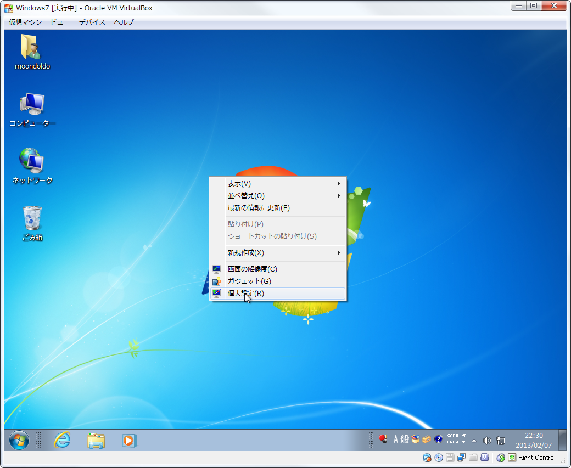
Task: Open Windows Explorer from the taskbar
Action: 96,440
